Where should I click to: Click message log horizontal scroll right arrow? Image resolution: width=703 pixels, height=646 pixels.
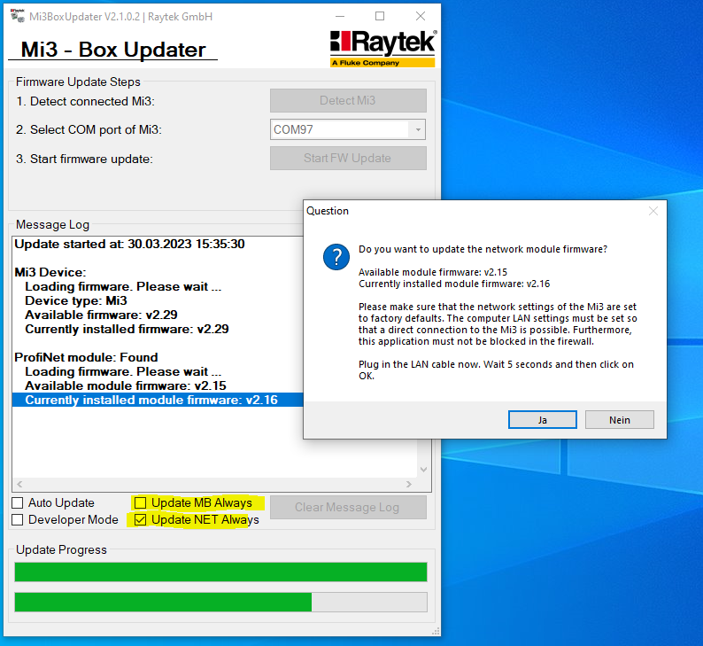click(x=408, y=485)
